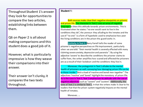This screenshot has height=107, width=143.
Task: Click 'claiming severe anxiety, depression and paranoia' line
Action: (x=91, y=53)
